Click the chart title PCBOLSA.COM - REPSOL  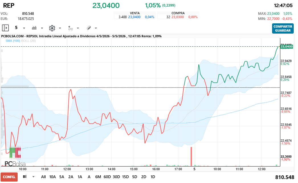(20, 36)
